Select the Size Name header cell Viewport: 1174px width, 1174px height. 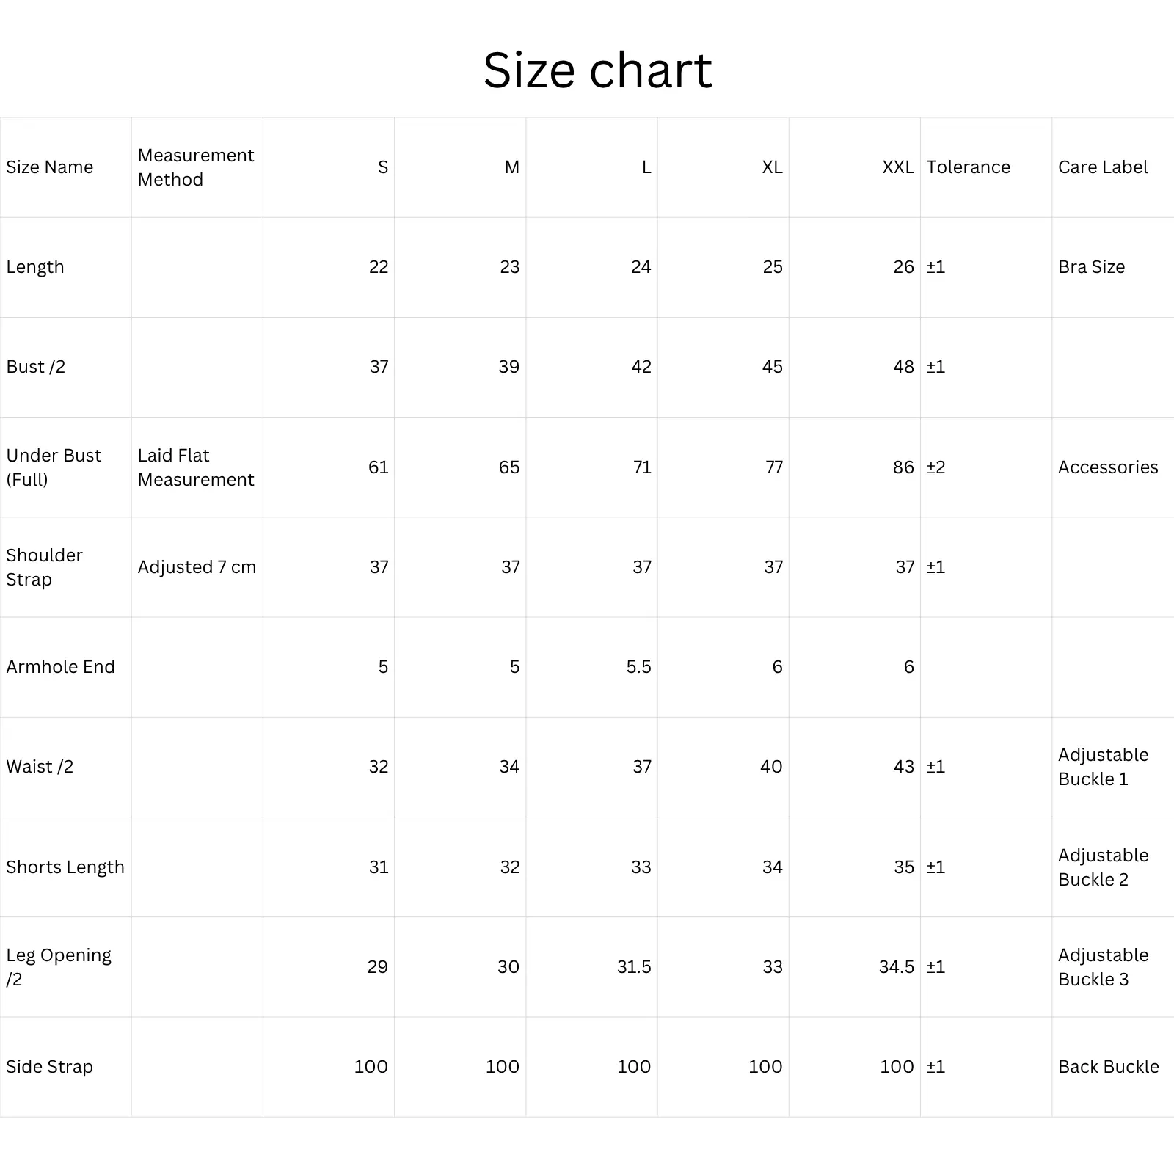pos(50,167)
